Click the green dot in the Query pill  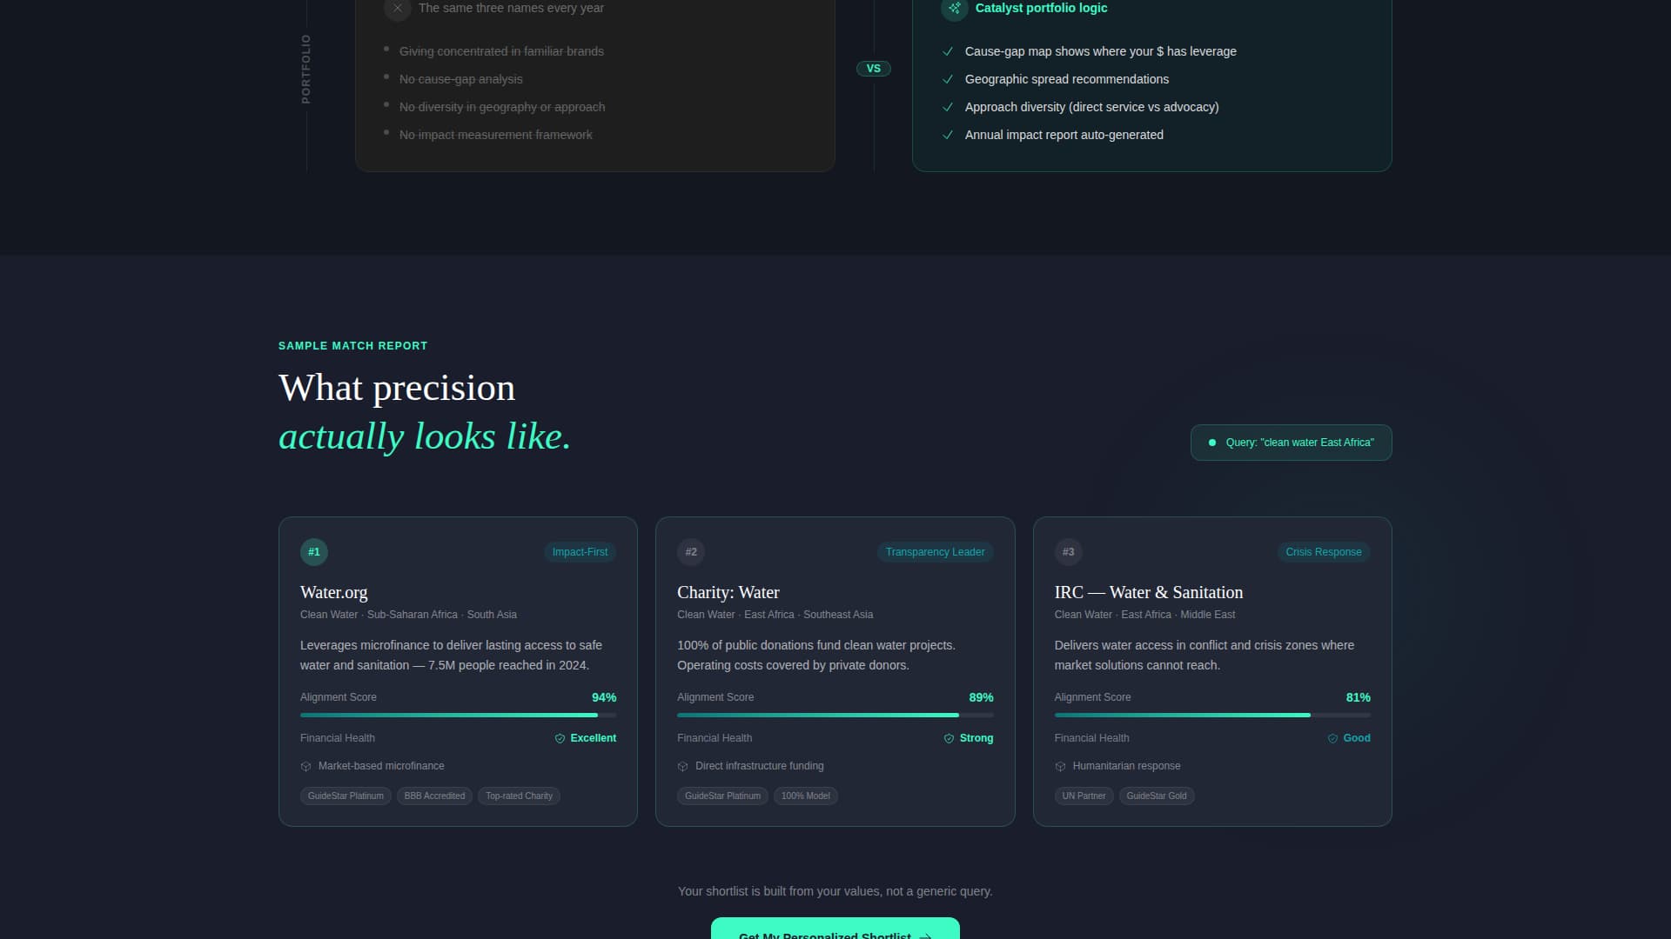pyautogui.click(x=1212, y=443)
